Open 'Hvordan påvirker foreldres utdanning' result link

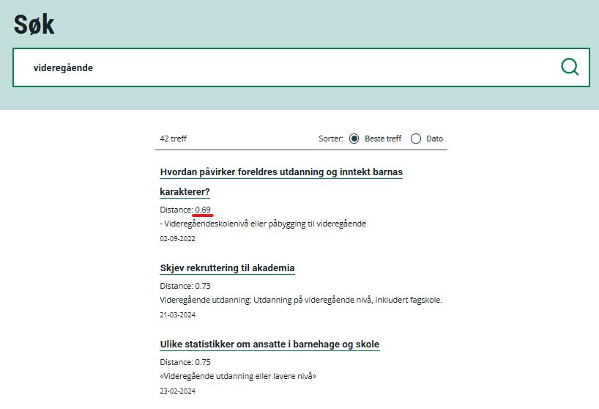pyautogui.click(x=281, y=172)
